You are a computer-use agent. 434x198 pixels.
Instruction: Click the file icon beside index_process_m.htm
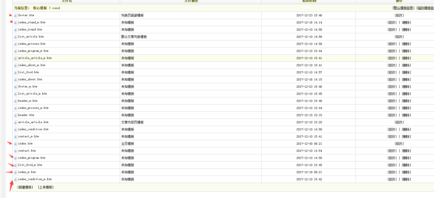pyautogui.click(x=16, y=108)
